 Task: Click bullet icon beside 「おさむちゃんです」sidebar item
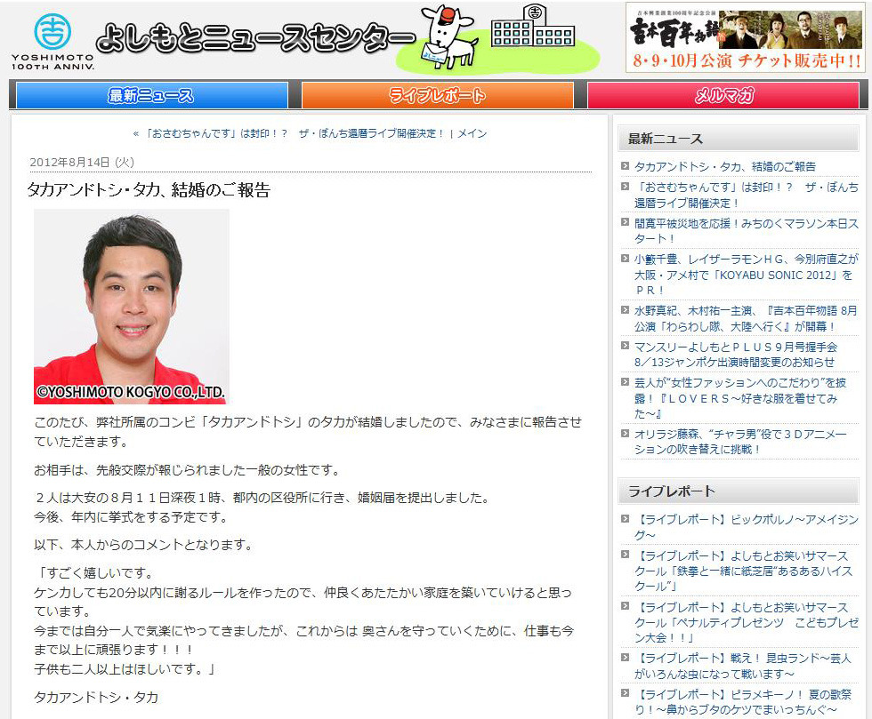tap(625, 187)
